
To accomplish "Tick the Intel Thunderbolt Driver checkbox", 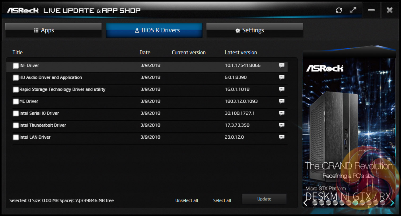I will point(16,125).
